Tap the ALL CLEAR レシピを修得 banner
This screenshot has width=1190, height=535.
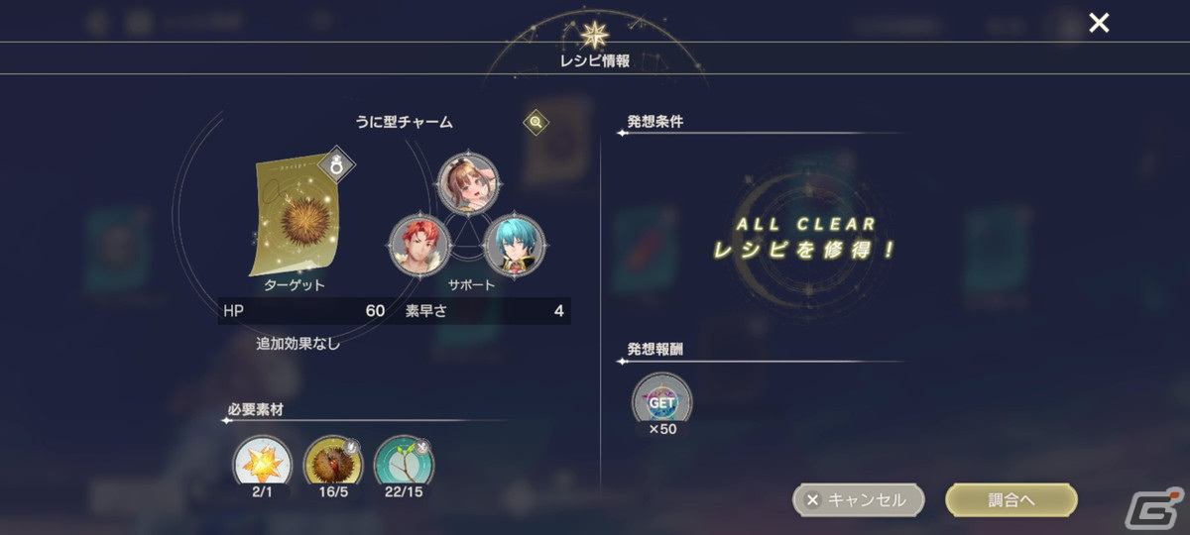[803, 238]
